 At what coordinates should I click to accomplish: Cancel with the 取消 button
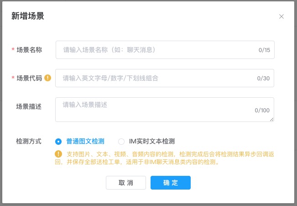point(126,183)
